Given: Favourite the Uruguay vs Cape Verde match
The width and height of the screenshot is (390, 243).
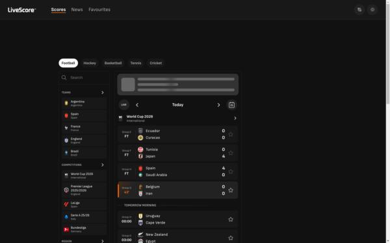Looking at the screenshot, I should click(x=231, y=219).
